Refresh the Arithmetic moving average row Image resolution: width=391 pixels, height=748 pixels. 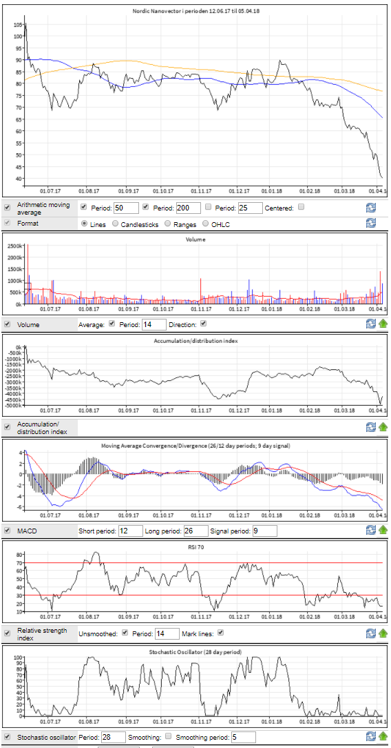371,208
